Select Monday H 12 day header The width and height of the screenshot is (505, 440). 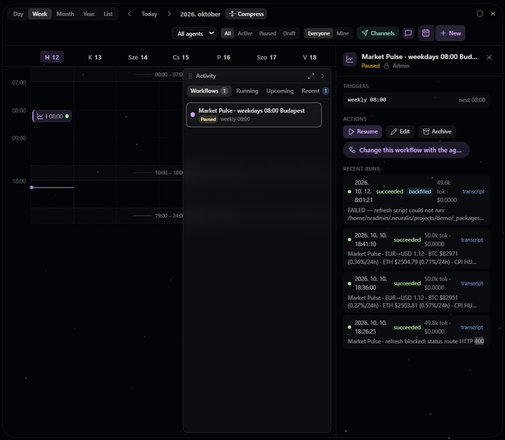click(x=52, y=57)
